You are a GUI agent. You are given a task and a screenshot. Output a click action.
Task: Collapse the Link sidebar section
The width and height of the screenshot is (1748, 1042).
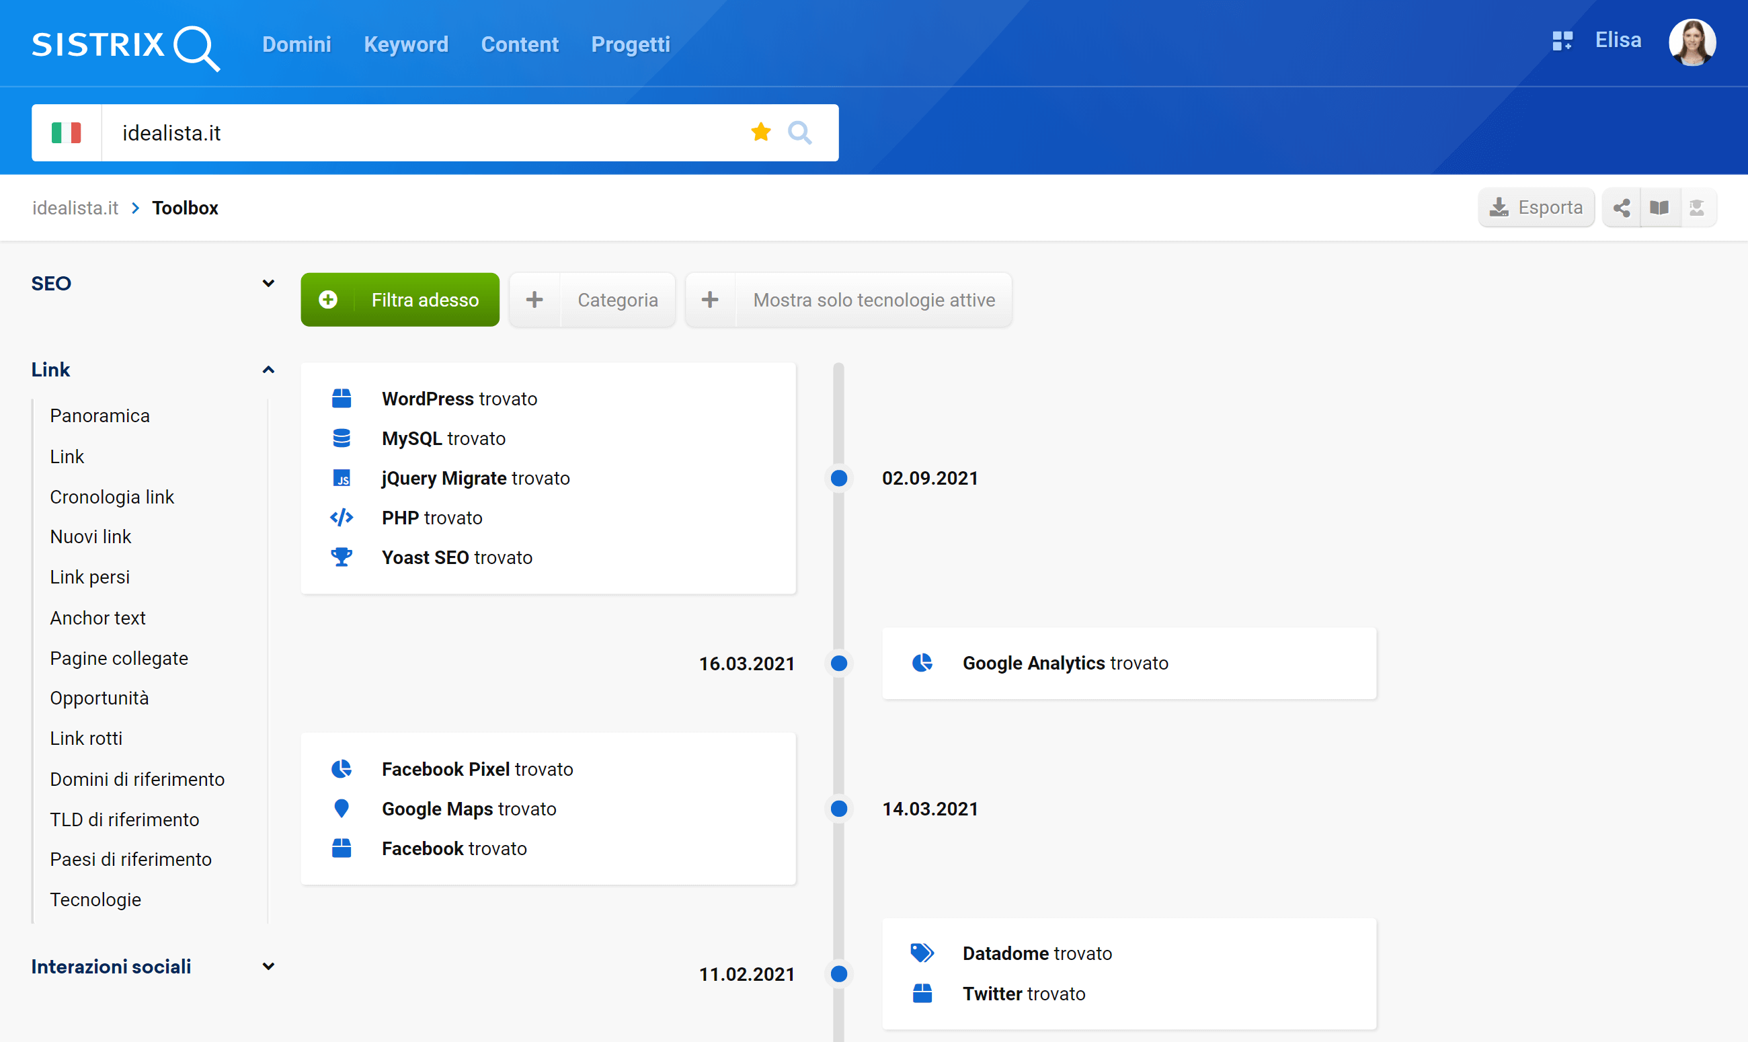153,370
